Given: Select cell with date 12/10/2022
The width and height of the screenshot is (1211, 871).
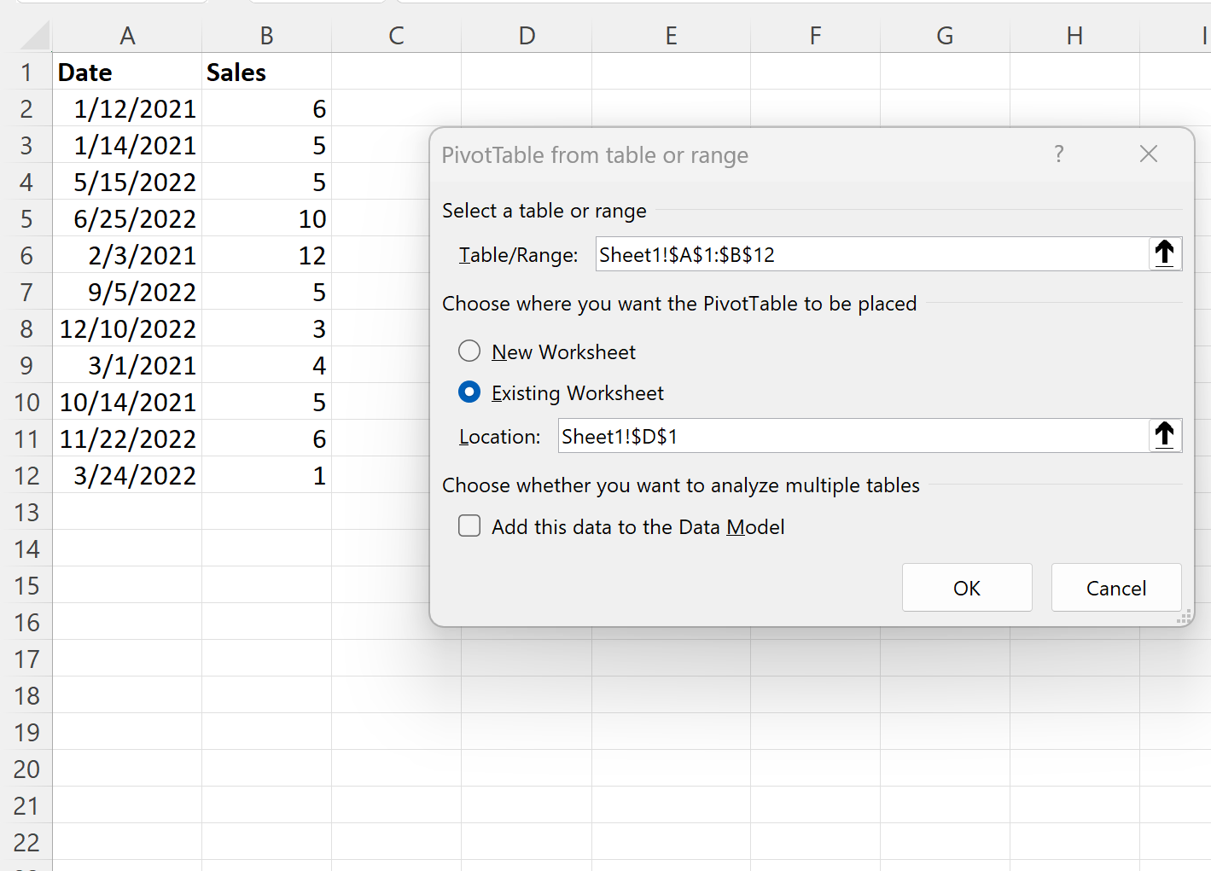Looking at the screenshot, I should point(127,328).
